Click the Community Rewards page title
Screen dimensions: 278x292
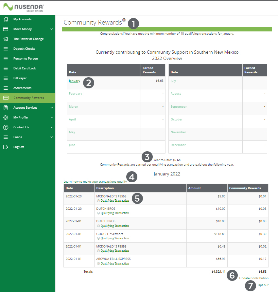(x=95, y=22)
